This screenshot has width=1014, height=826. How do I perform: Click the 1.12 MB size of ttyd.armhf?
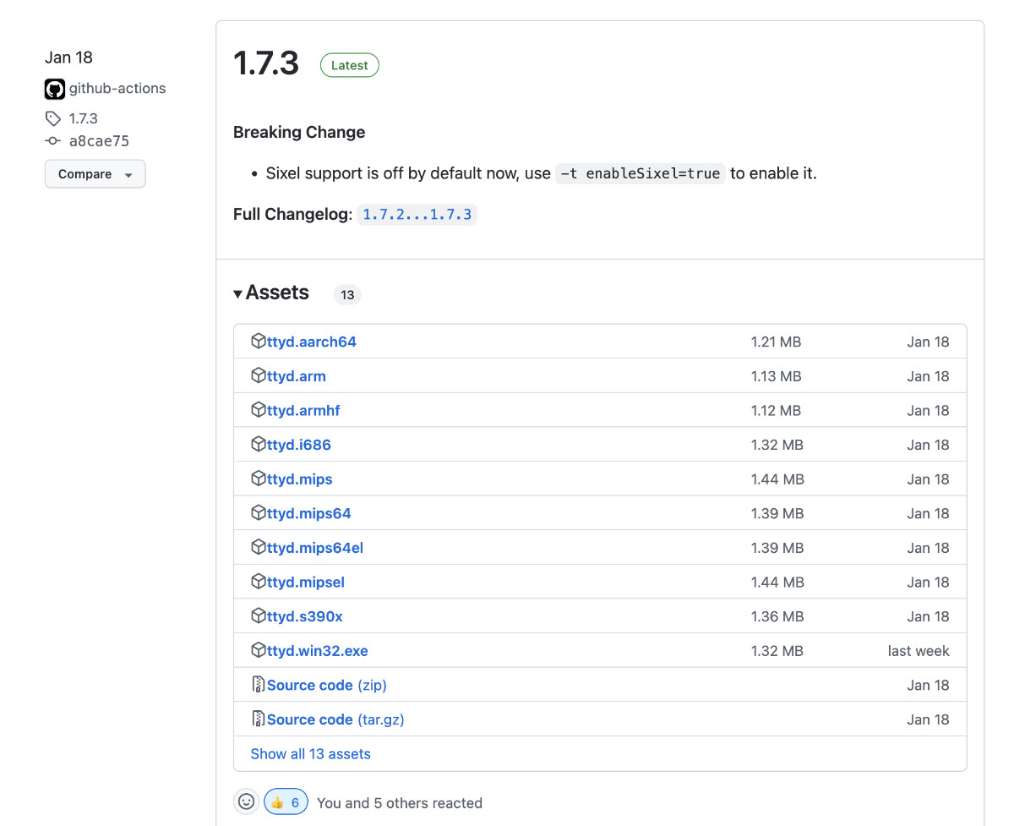(x=776, y=410)
